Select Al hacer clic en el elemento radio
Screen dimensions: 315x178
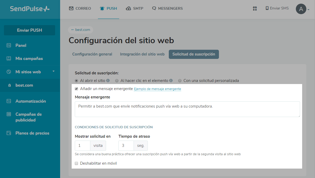pyautogui.click(x=117, y=81)
